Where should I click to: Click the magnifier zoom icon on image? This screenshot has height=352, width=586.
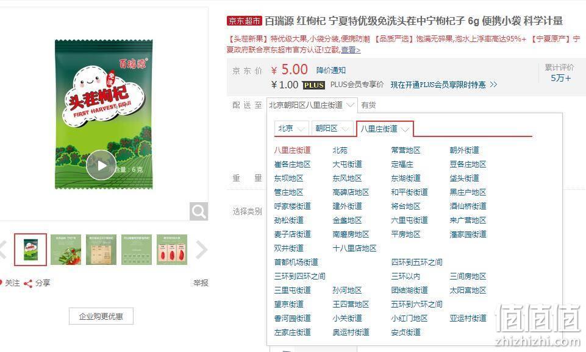point(198,211)
